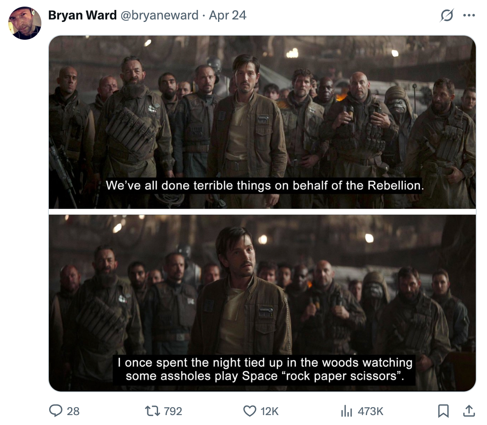Click the 473K views count
487x425 pixels.
pos(370,411)
